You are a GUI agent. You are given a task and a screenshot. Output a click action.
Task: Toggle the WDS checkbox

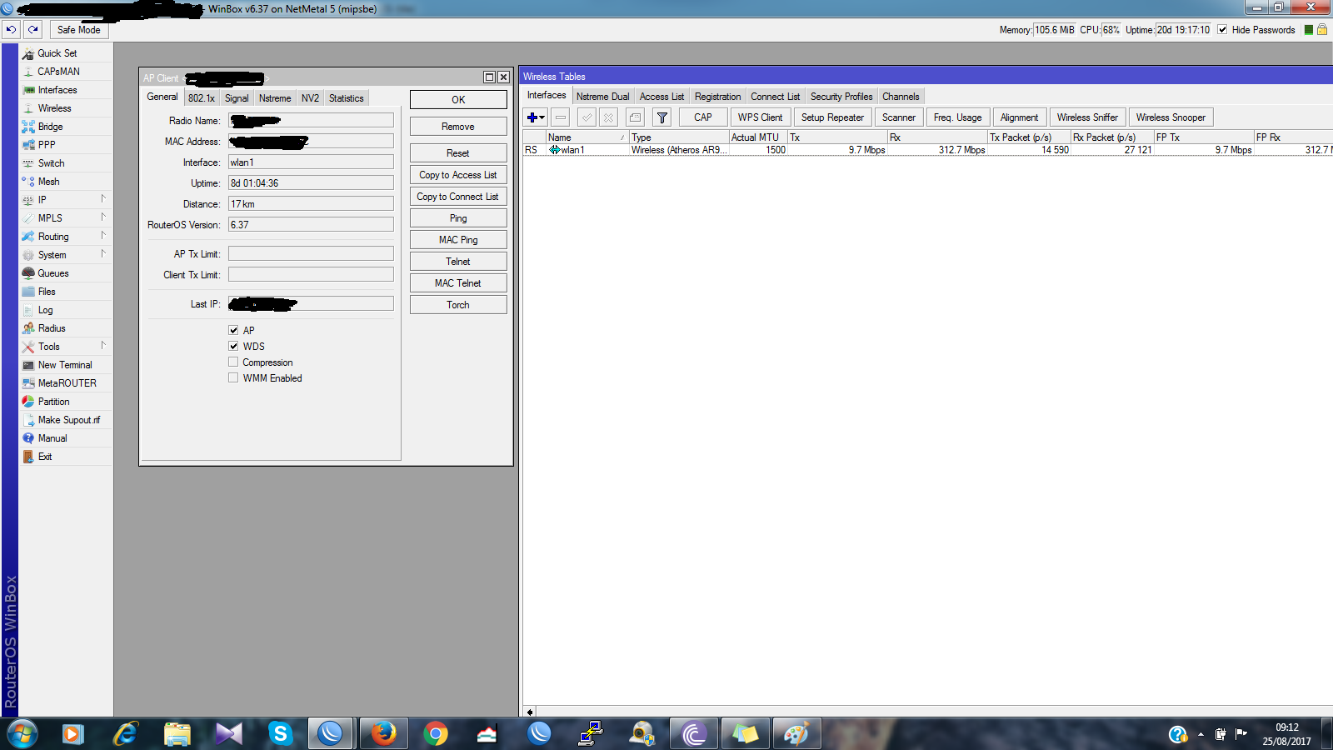[233, 346]
